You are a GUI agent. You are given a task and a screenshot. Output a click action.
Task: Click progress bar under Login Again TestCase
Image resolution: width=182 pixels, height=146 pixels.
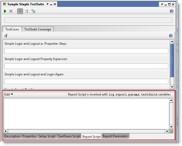coord(86,81)
